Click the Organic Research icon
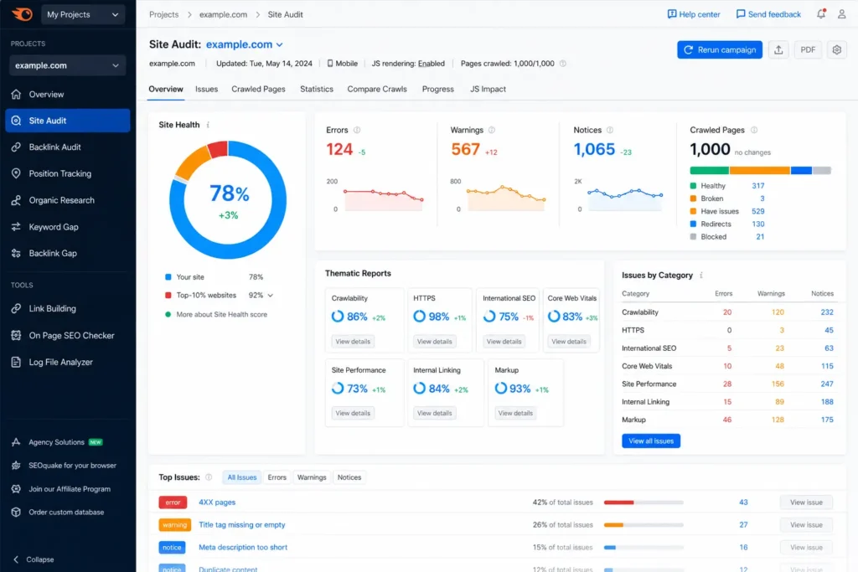The image size is (858, 572). click(x=16, y=200)
